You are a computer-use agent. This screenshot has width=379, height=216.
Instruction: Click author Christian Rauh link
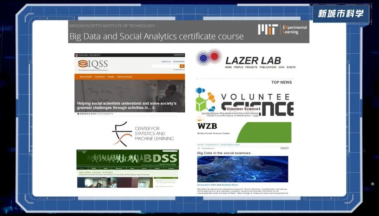(230, 185)
